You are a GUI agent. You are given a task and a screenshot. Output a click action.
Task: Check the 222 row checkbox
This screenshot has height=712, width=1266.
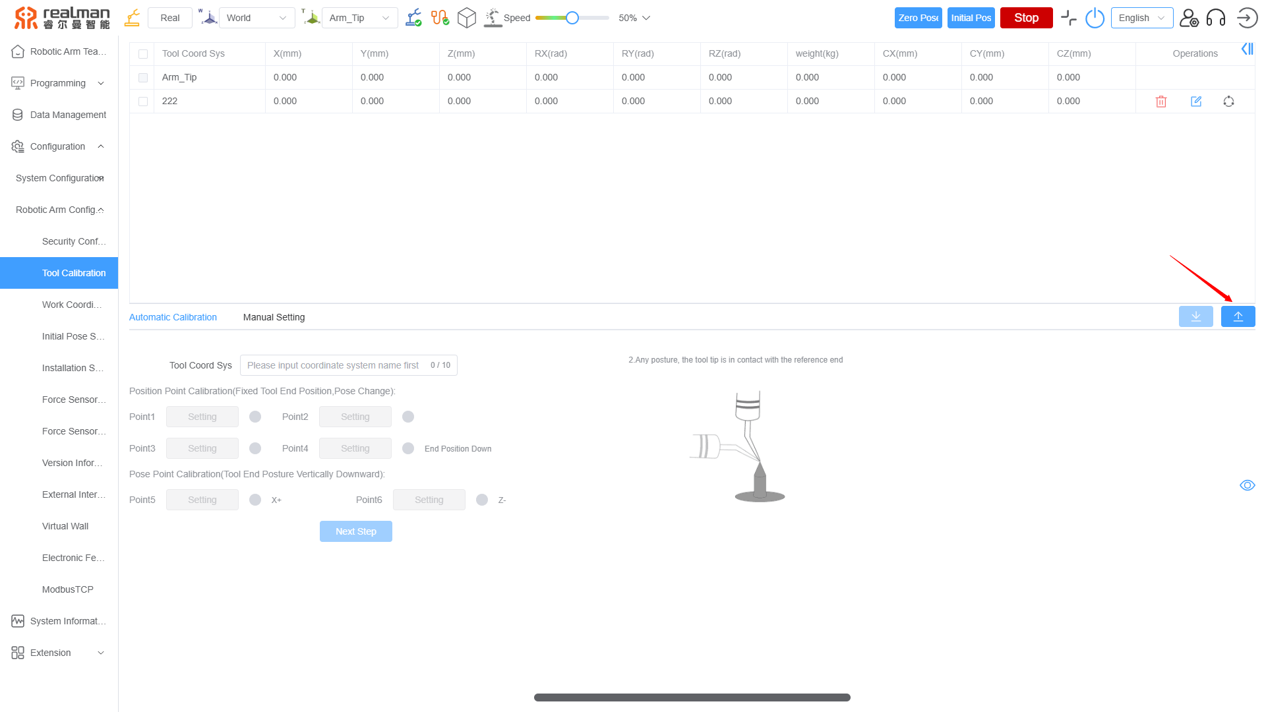pos(143,102)
